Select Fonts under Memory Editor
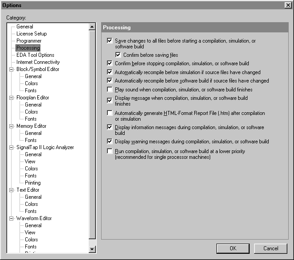 coord(31,140)
